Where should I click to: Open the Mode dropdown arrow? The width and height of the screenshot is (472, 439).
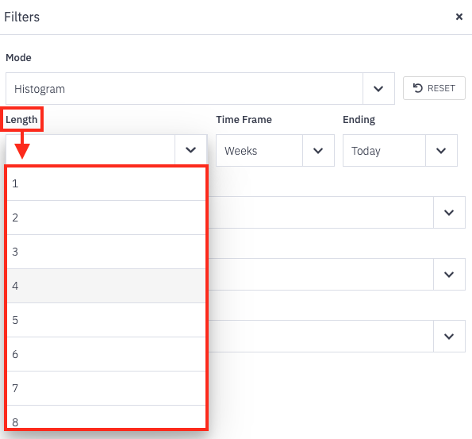tap(378, 89)
